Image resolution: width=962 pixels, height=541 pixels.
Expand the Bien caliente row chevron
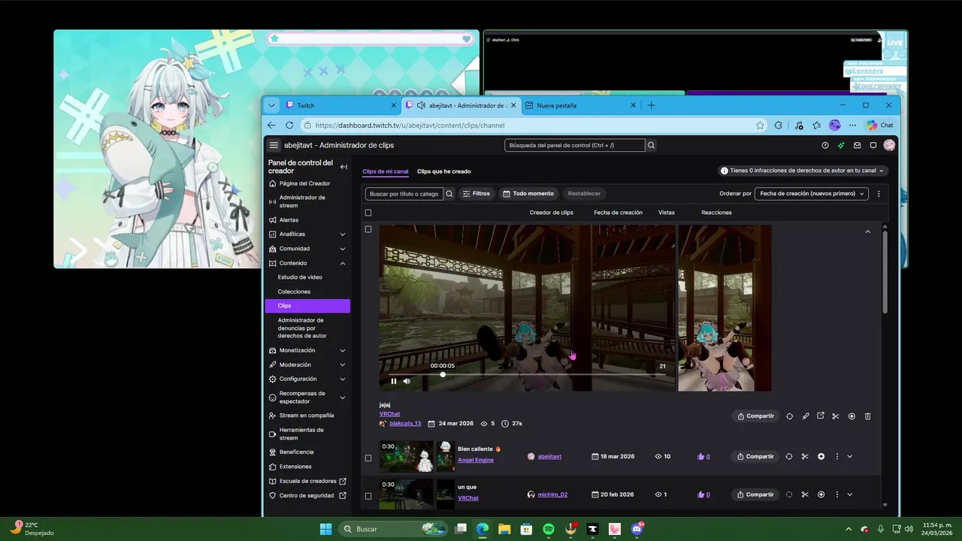pos(850,456)
